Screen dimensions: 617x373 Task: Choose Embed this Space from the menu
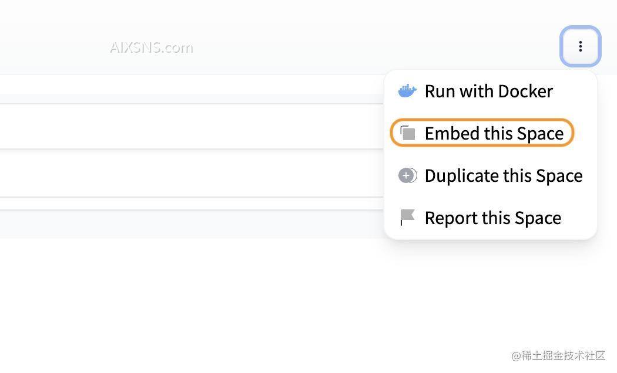494,133
